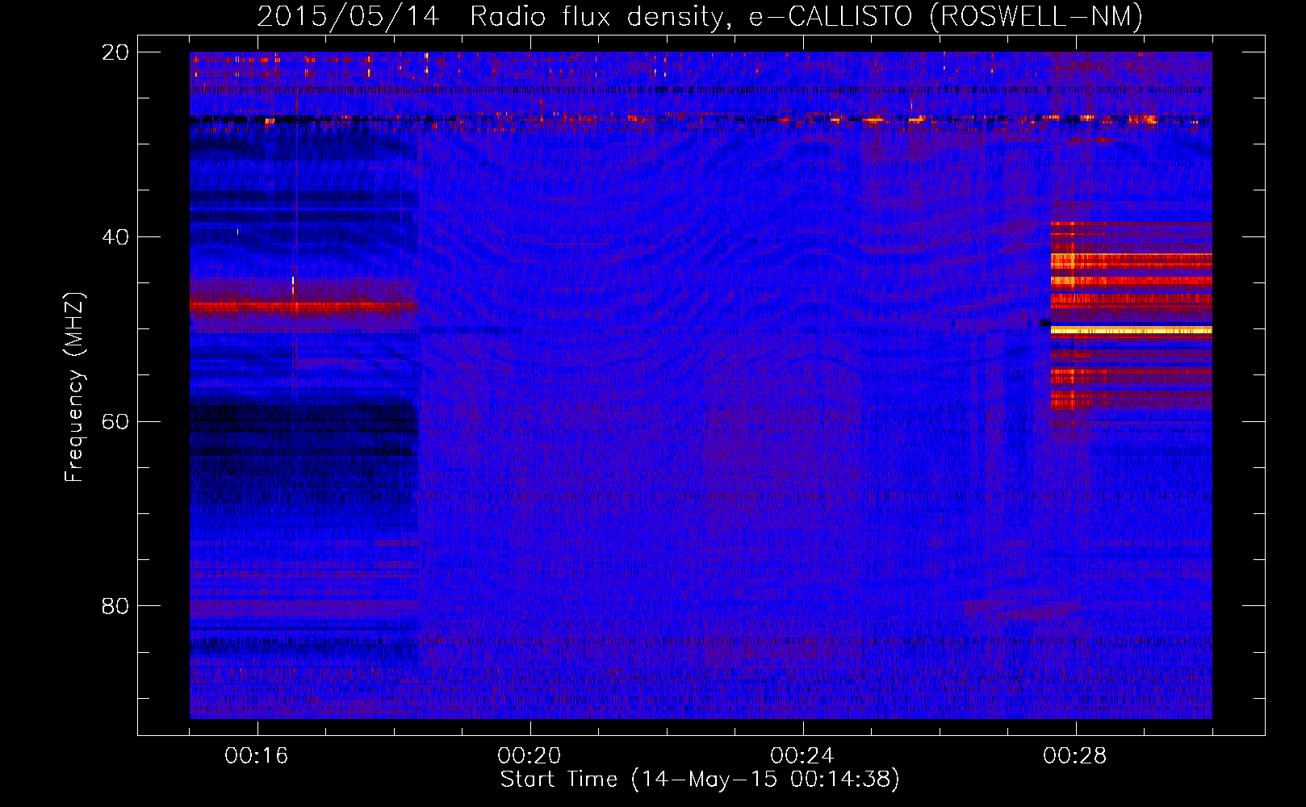1306x807 pixels.
Task: Click the bright yellow band near 50 MHz
Action: pyautogui.click(x=1131, y=330)
